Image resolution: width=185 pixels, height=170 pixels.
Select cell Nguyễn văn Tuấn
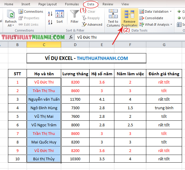[44, 99]
